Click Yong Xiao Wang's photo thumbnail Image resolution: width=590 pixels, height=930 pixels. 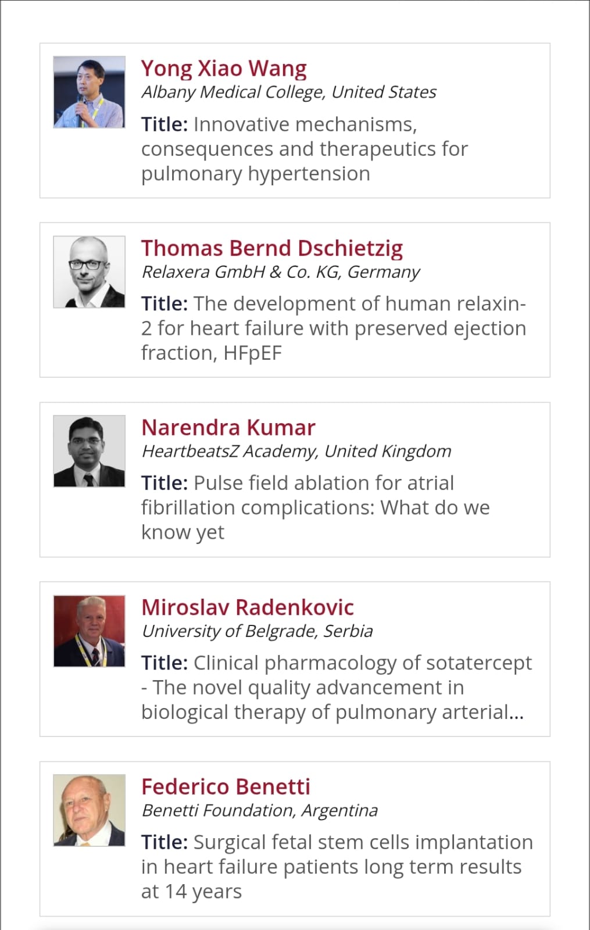pos(89,92)
